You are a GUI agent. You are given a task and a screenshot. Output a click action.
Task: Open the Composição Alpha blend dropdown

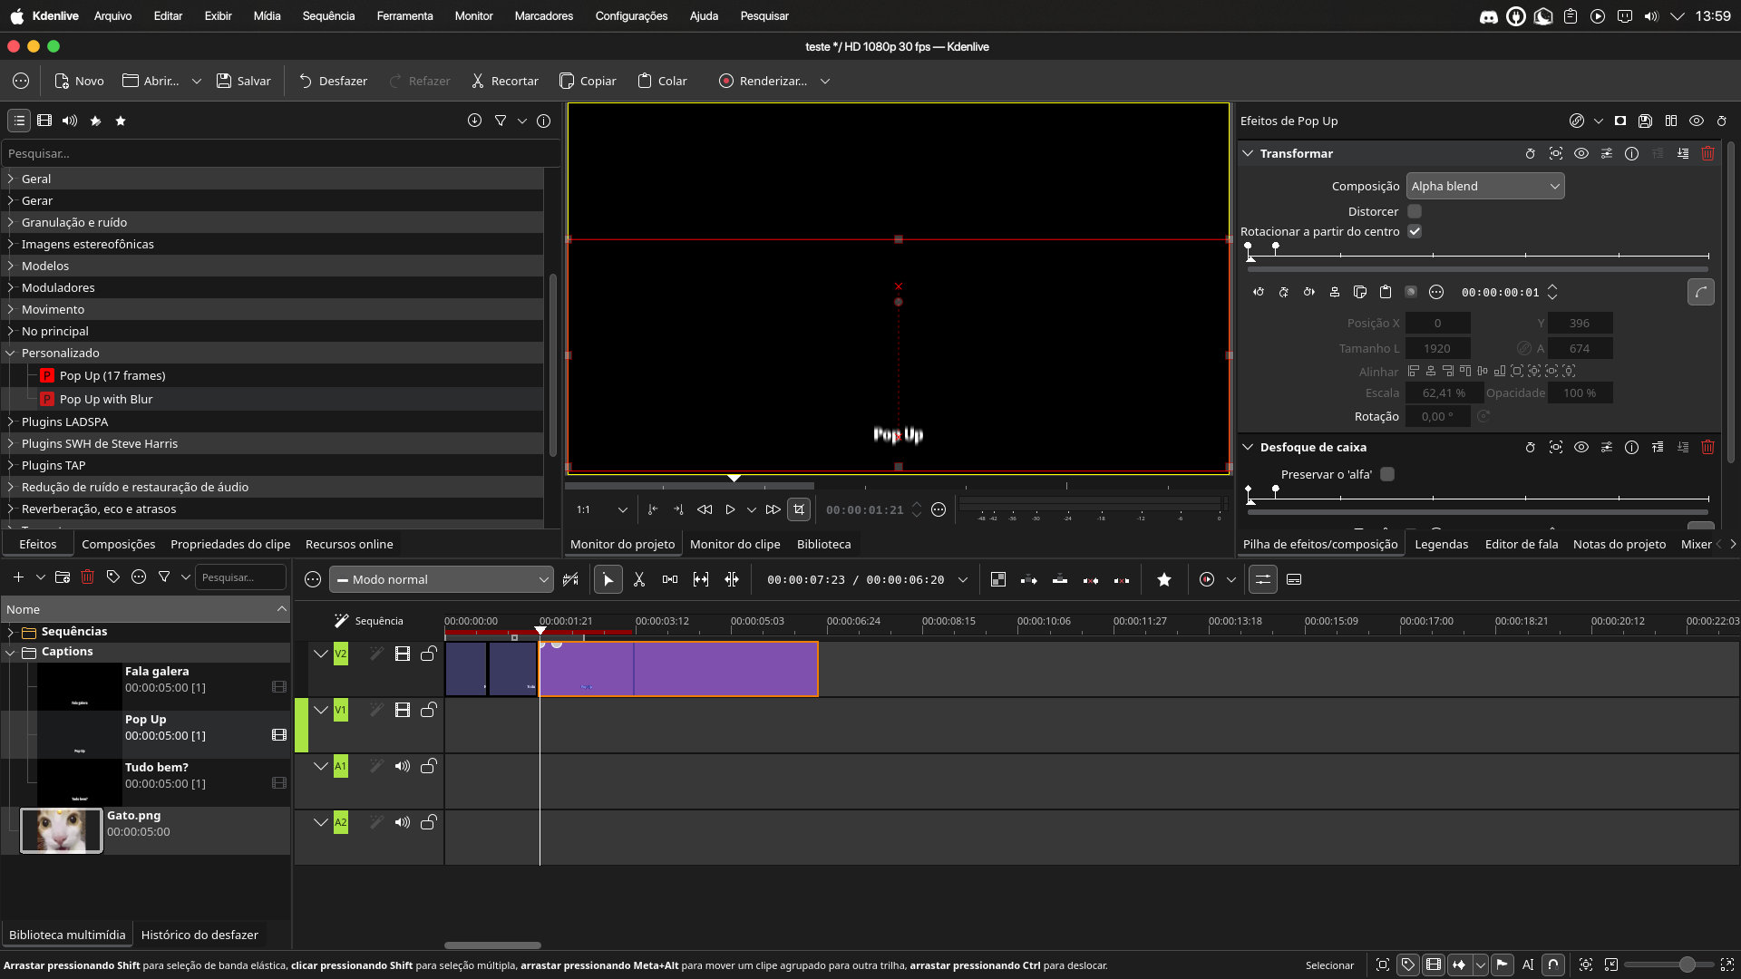pyautogui.click(x=1485, y=186)
